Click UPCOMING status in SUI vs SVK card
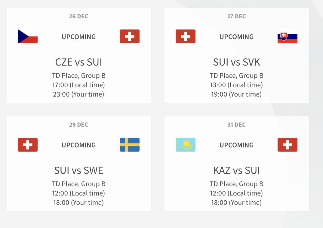Screen dimensions: 323x228 (237, 37)
